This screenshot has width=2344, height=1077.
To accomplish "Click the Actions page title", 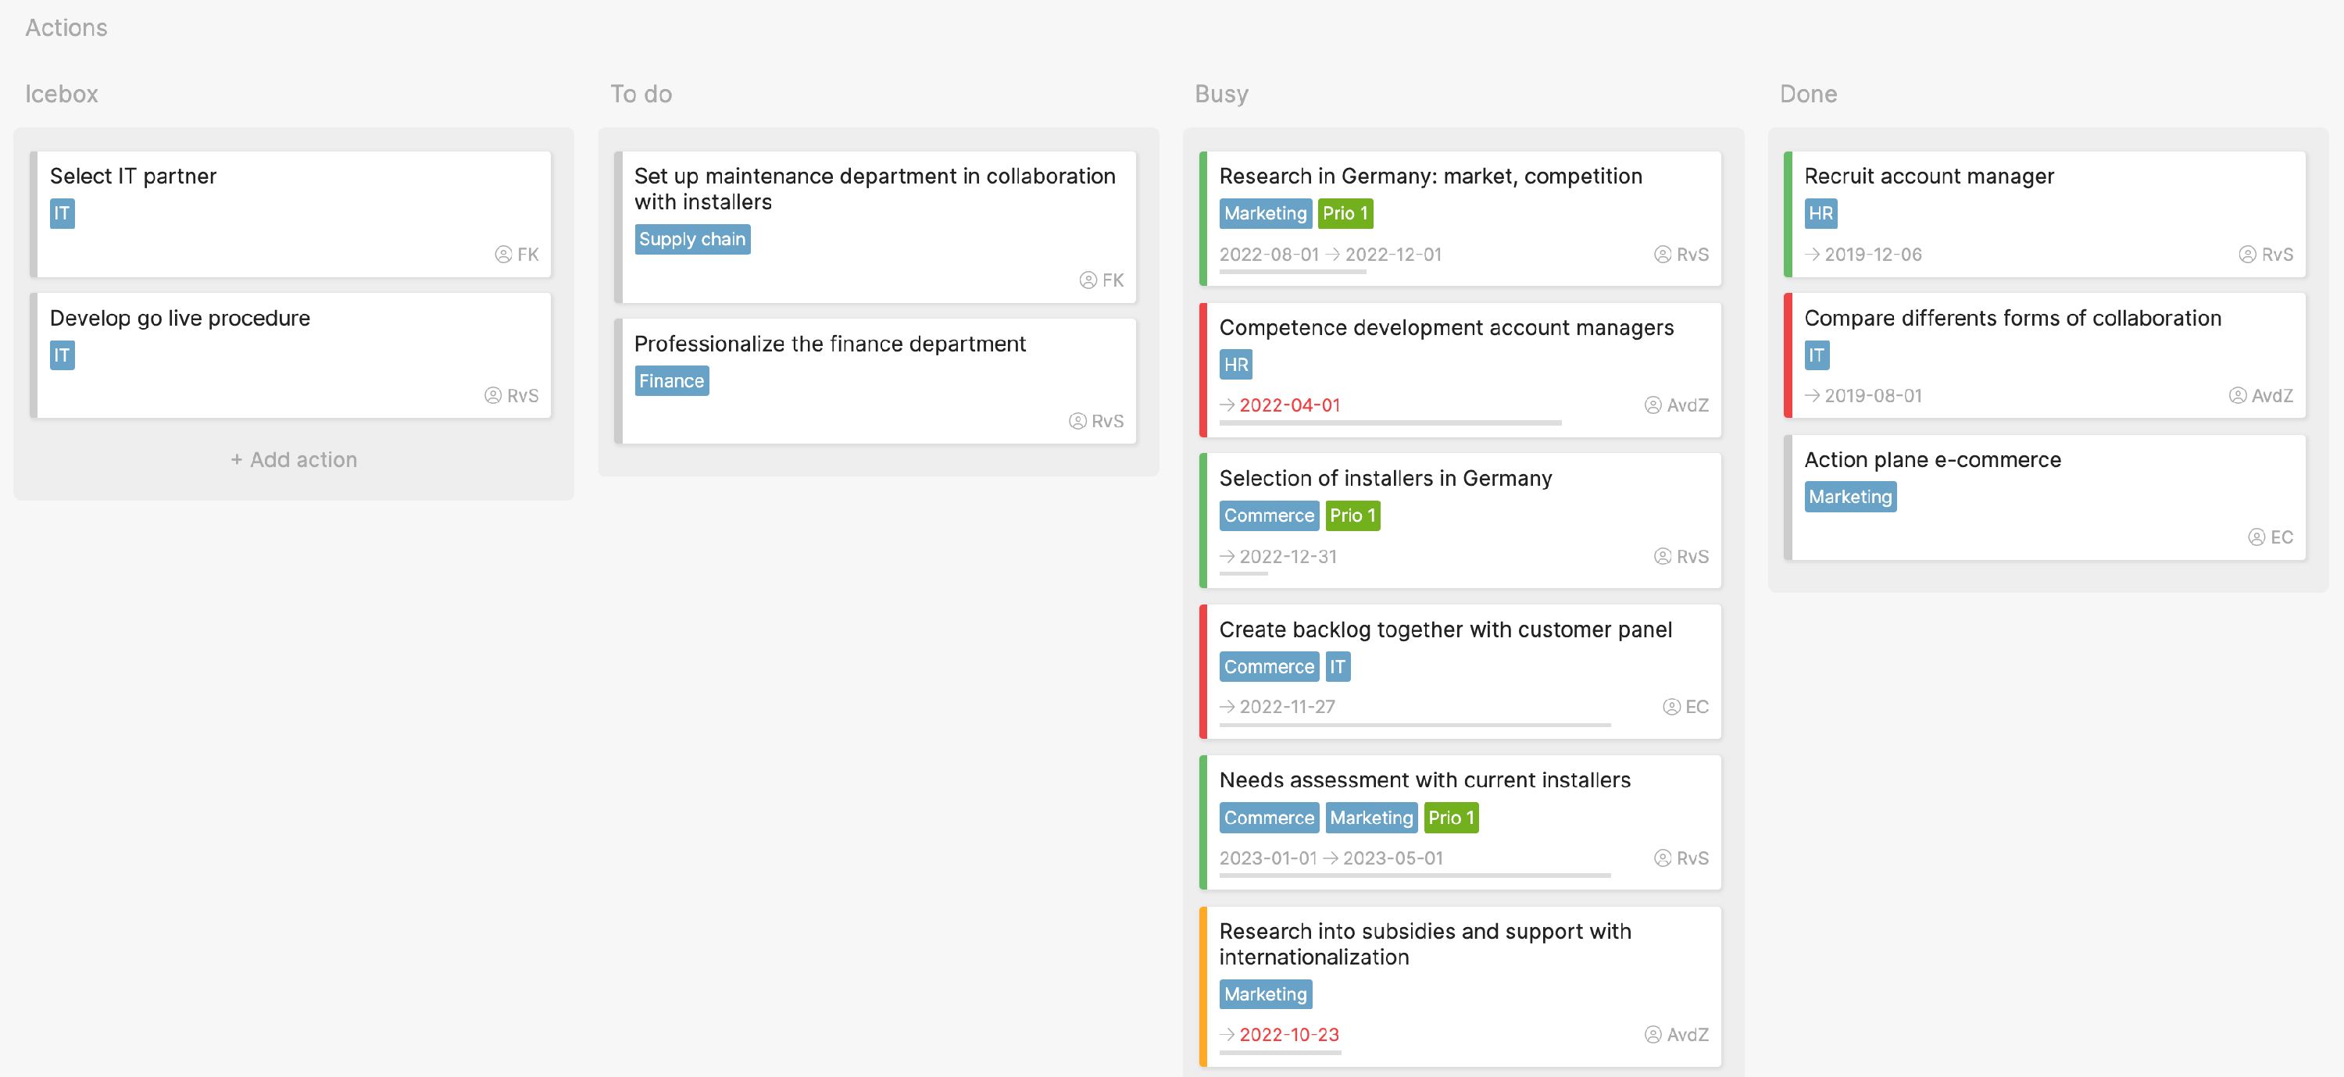I will [x=66, y=28].
